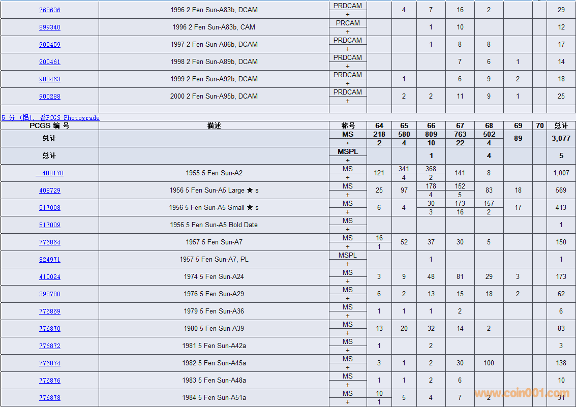576x407 pixels.
Task: Open PCGS number 776864 link
Action: [x=49, y=242]
